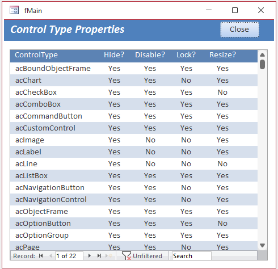This screenshot has height=269, width=278.
Task: Click acLabel's Lock? value No
Action: [x=186, y=152]
